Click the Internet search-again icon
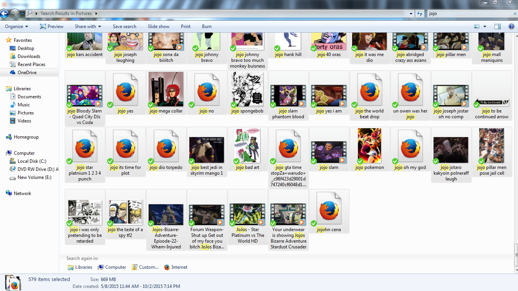518x291 pixels. [x=167, y=267]
